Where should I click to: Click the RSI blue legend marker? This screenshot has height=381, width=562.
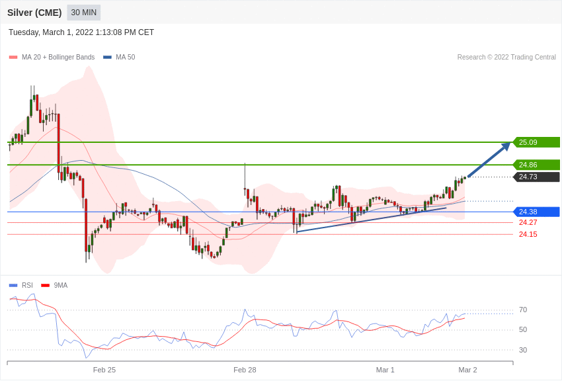click(13, 286)
